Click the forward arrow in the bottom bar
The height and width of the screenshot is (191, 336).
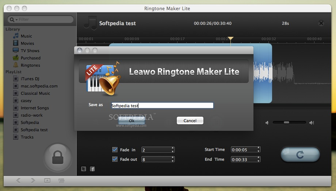point(33,180)
